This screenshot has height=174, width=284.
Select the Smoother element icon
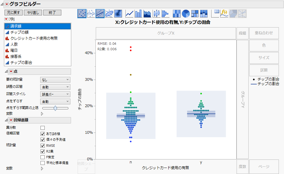point(91,14)
